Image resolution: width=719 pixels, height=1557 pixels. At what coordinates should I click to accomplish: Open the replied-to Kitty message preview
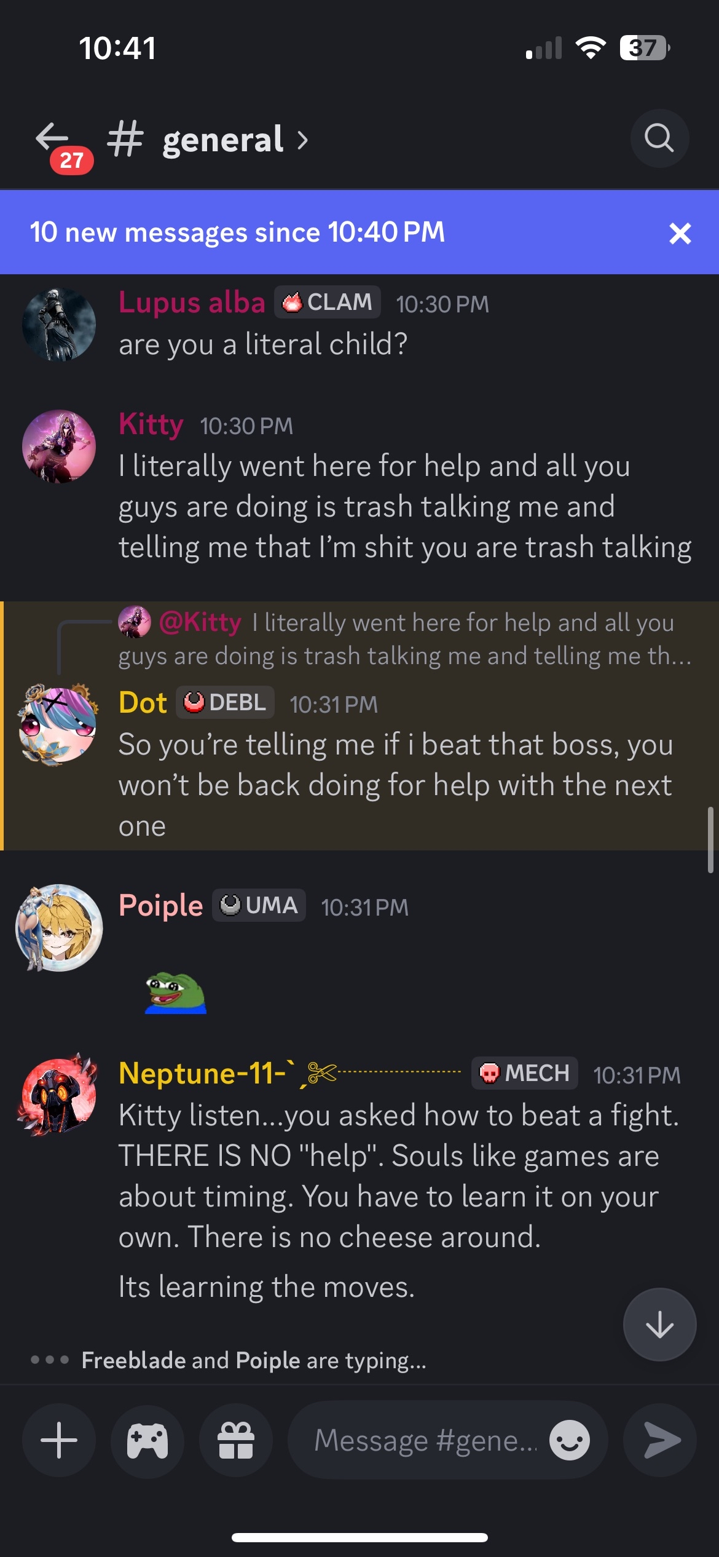(406, 640)
